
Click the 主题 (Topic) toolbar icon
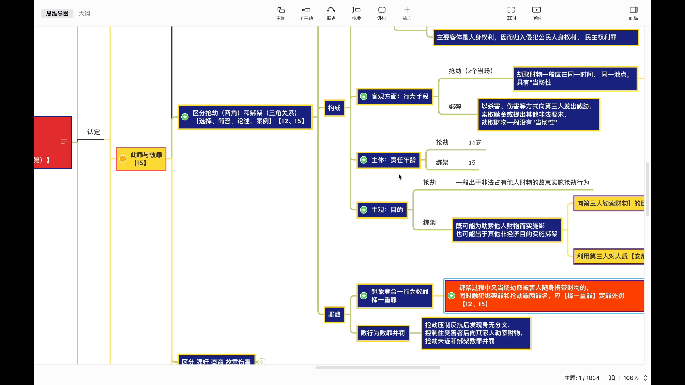point(281,13)
